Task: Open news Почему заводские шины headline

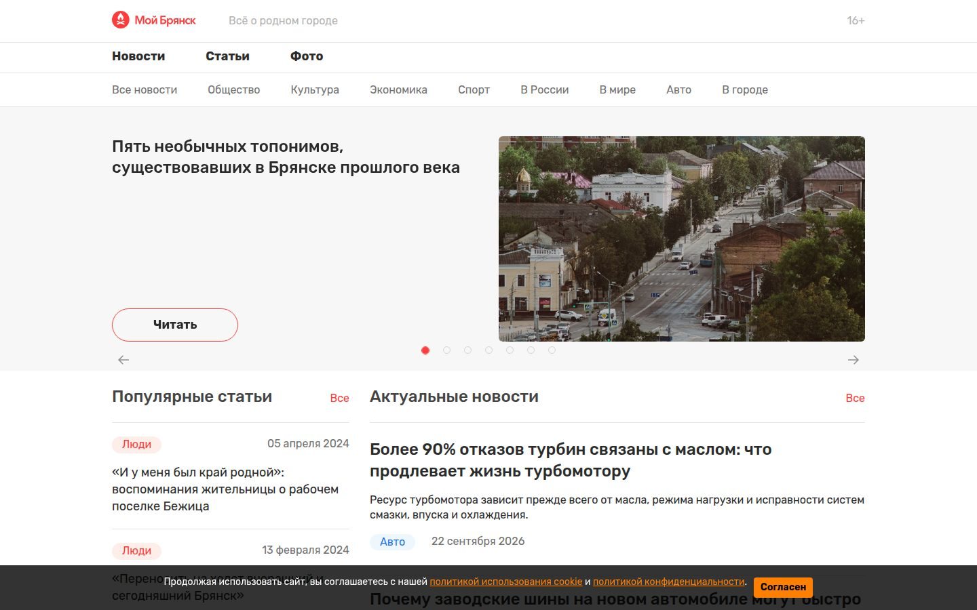Action: click(615, 599)
